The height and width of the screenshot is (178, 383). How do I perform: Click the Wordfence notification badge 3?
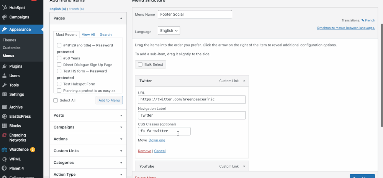33,149
